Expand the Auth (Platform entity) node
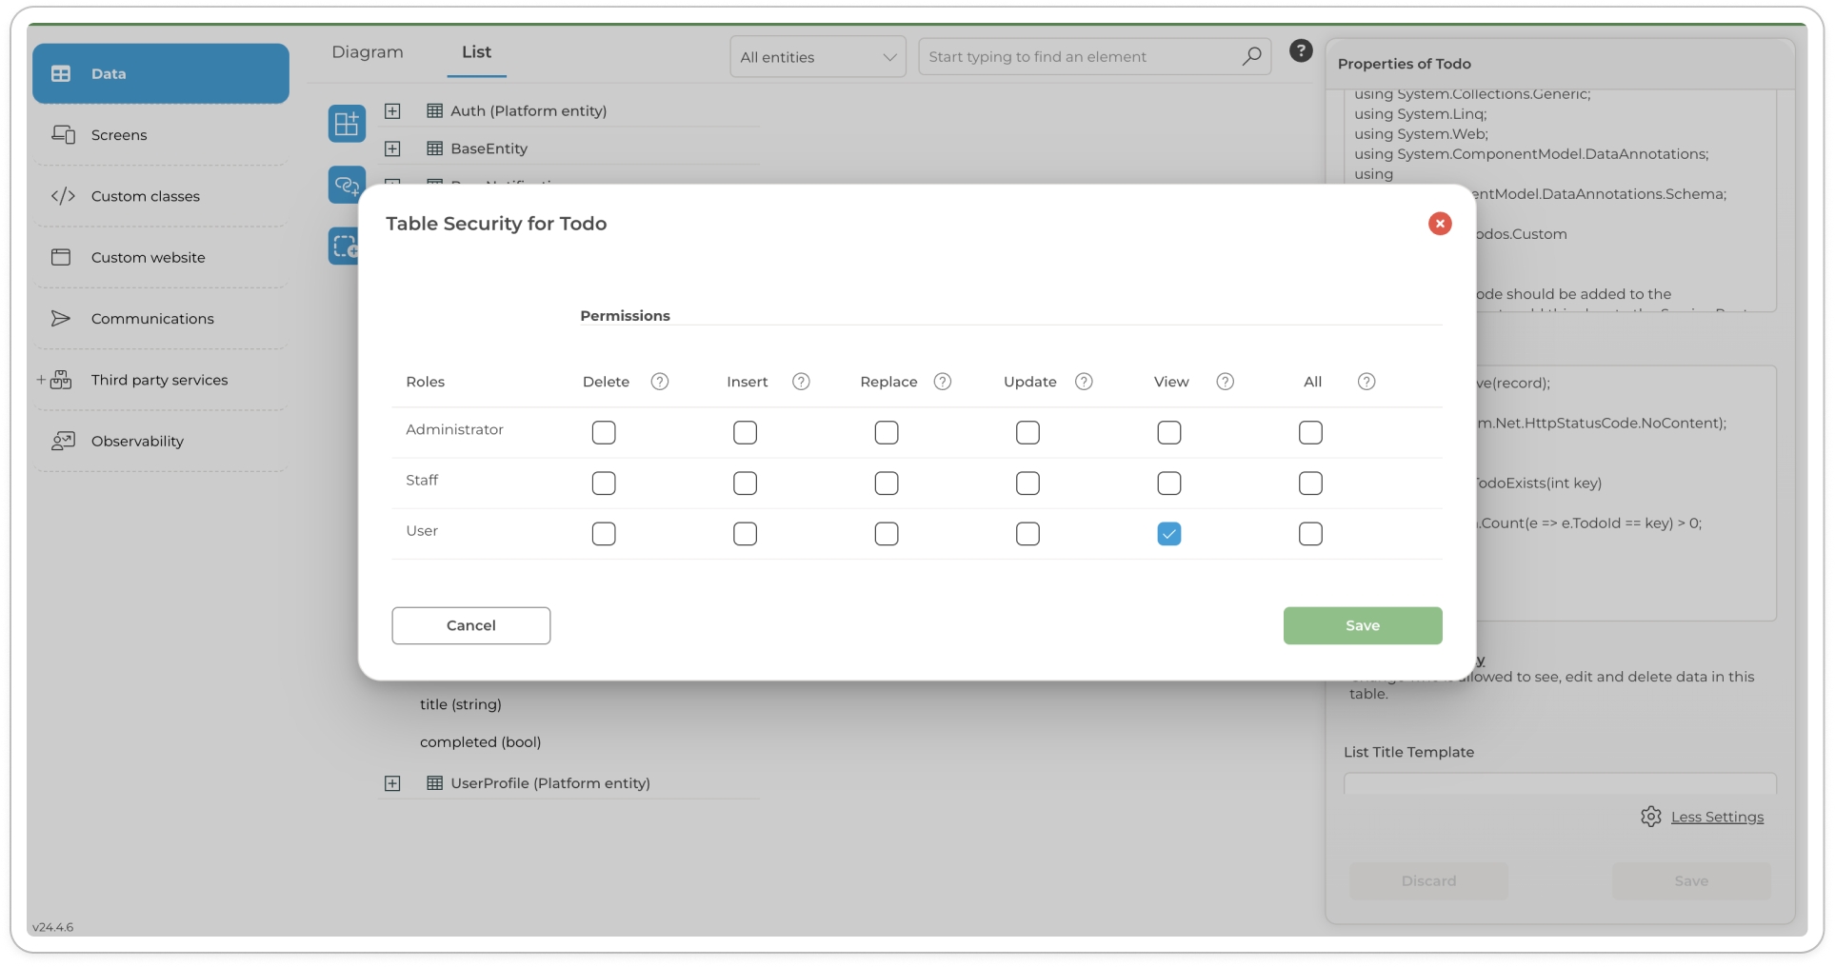Image resolution: width=1835 pixels, height=967 pixels. (x=392, y=111)
